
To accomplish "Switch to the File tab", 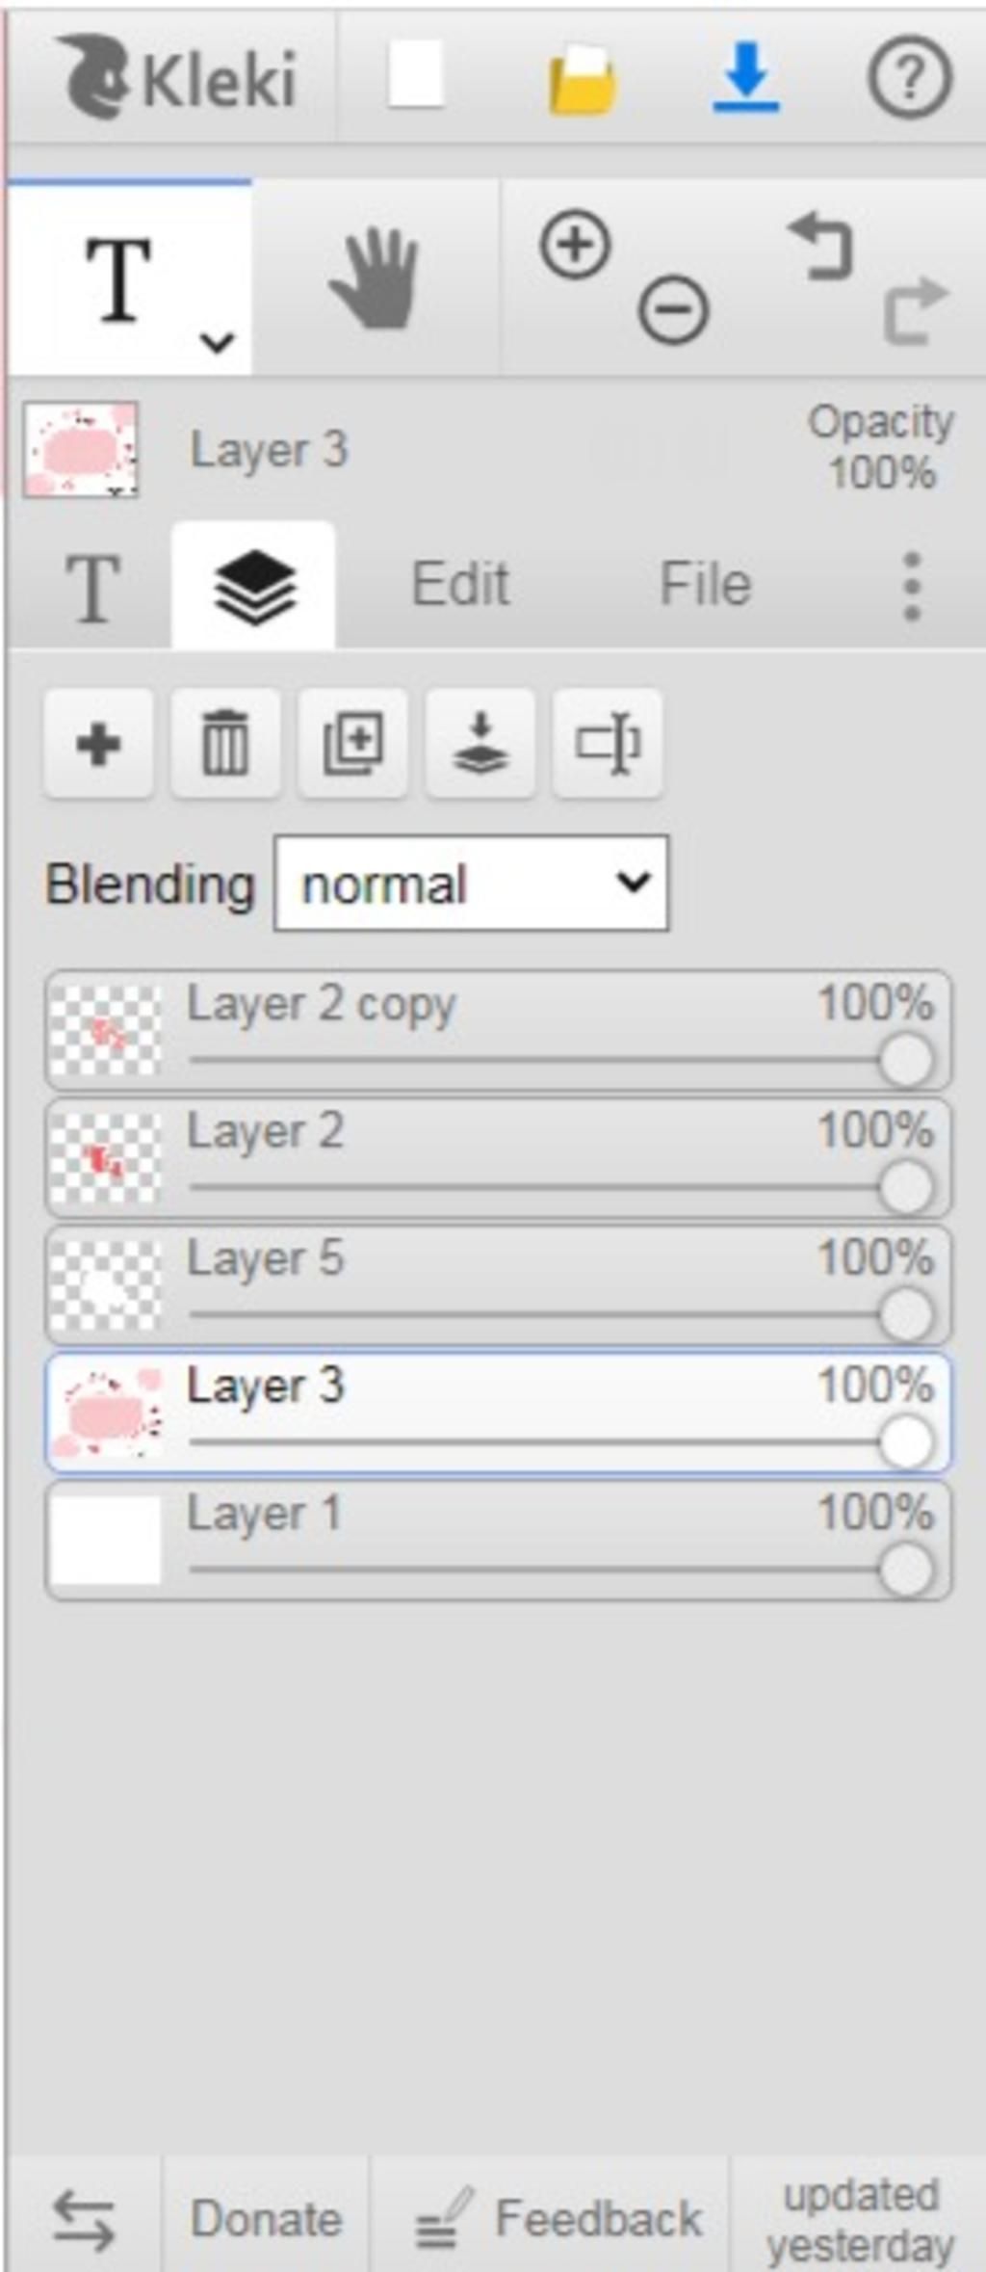I will [x=705, y=584].
